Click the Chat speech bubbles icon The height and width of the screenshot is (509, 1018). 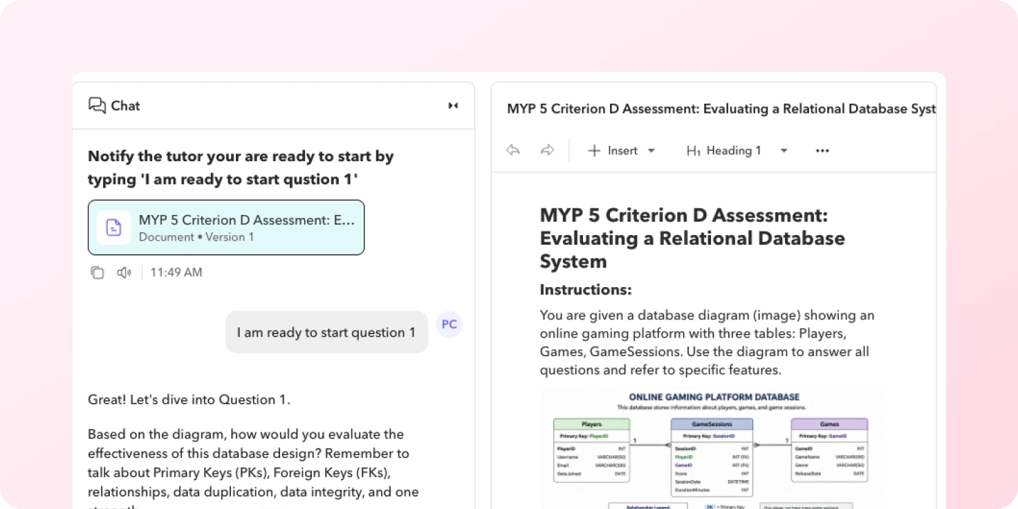tap(97, 105)
